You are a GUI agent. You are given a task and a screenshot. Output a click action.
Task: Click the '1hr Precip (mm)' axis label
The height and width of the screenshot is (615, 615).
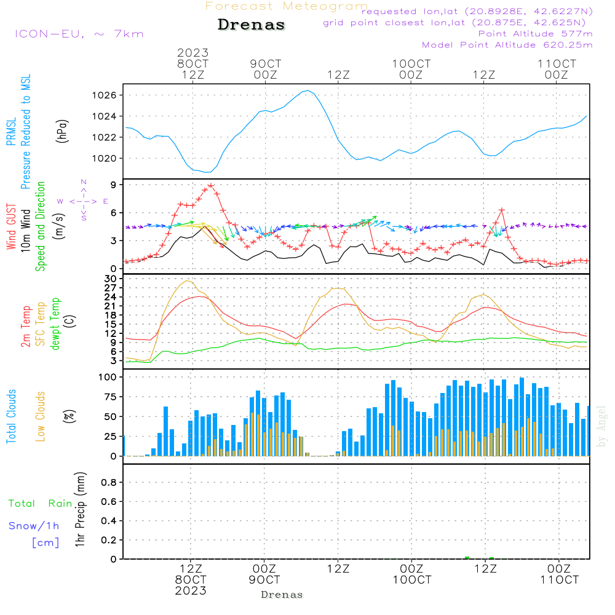[80, 509]
